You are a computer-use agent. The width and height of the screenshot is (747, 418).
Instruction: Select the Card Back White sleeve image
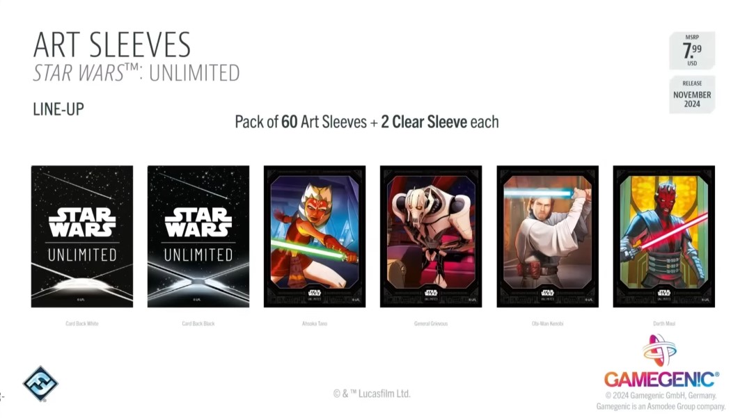(82, 236)
